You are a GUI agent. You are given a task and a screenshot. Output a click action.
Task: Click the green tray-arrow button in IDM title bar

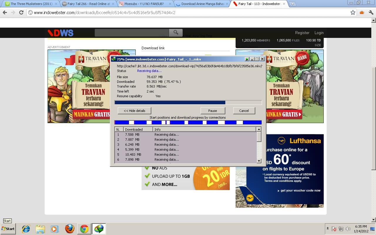(x=247, y=59)
